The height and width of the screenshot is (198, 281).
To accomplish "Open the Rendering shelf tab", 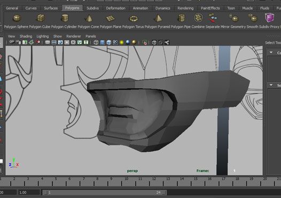I will coord(185,8).
